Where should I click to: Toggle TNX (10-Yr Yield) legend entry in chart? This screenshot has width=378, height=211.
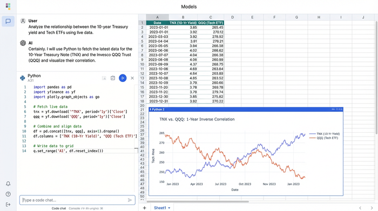[x=325, y=134]
